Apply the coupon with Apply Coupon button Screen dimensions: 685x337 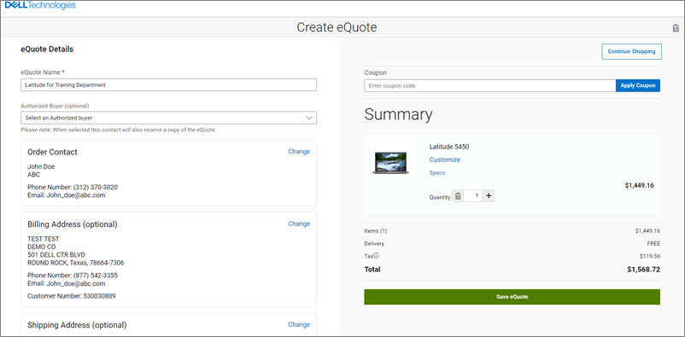click(638, 85)
